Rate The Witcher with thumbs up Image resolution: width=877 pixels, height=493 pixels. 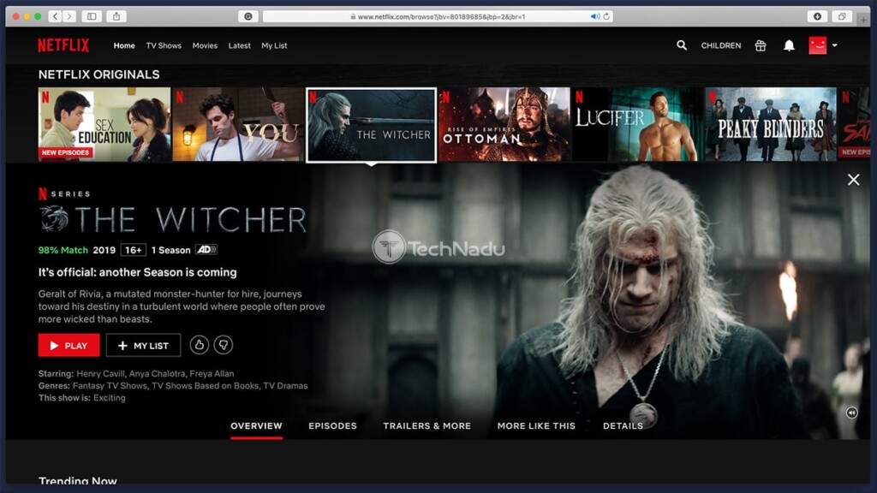click(199, 345)
